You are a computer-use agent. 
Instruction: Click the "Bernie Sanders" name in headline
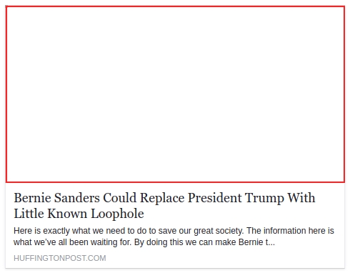[56, 198]
